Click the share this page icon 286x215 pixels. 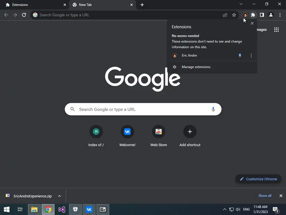point(225,15)
